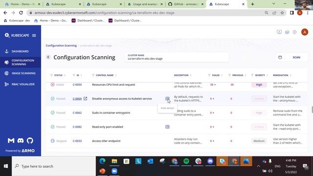Viewport: 313px width, 176px height.
Task: Filter the Severity column
Action: (x=252, y=75)
